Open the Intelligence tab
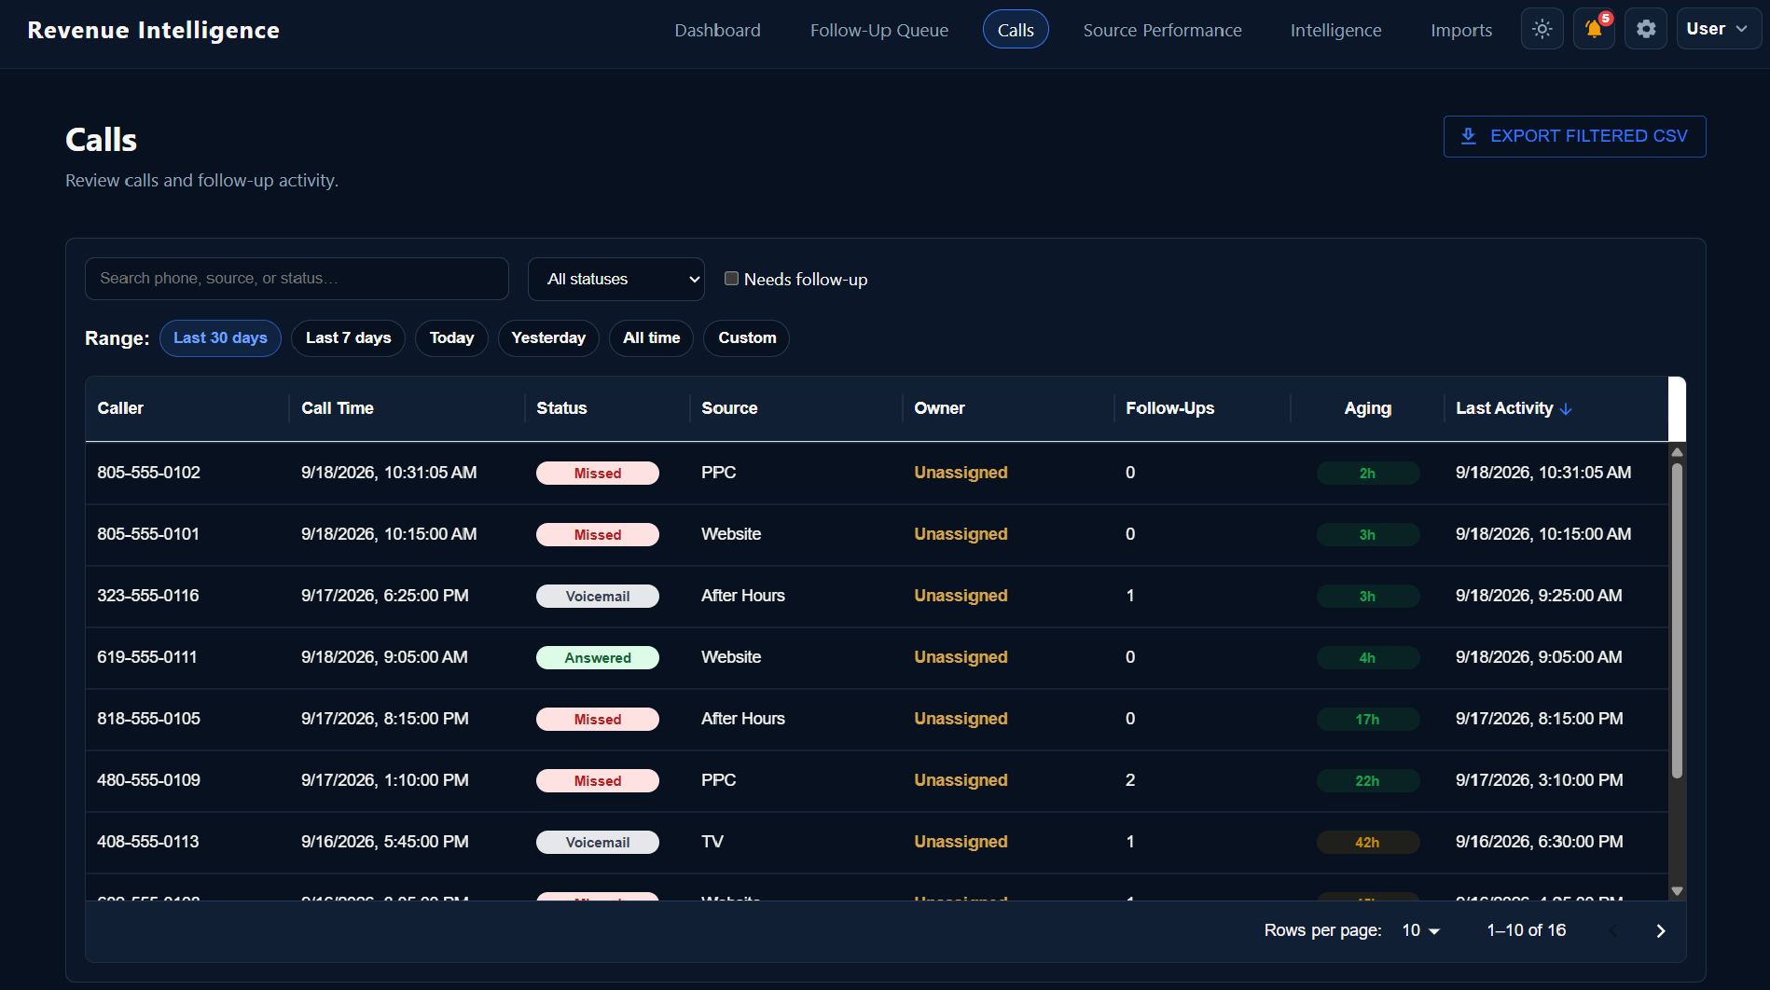This screenshot has width=1770, height=990. pyautogui.click(x=1335, y=30)
